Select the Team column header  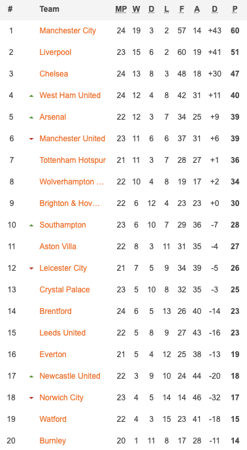point(50,9)
